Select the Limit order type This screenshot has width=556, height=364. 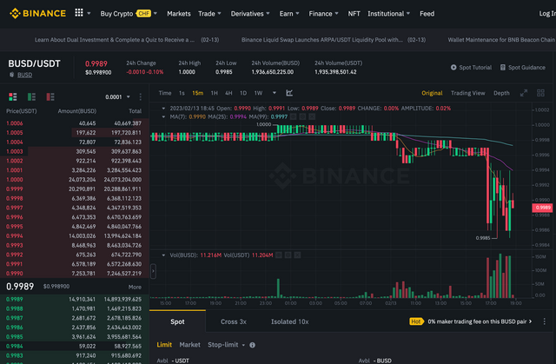[x=164, y=345]
